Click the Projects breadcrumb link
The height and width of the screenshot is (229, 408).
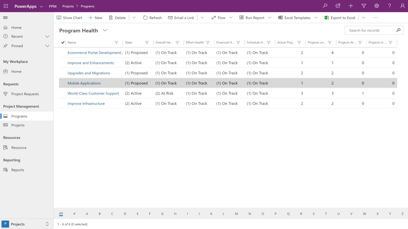coord(68,6)
